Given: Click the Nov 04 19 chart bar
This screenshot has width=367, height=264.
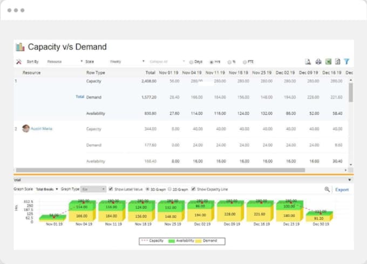Looking at the screenshot, I should (82, 211).
